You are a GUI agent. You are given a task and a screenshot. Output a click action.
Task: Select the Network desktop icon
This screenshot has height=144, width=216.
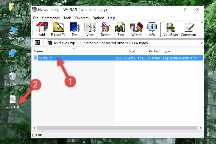(13, 56)
